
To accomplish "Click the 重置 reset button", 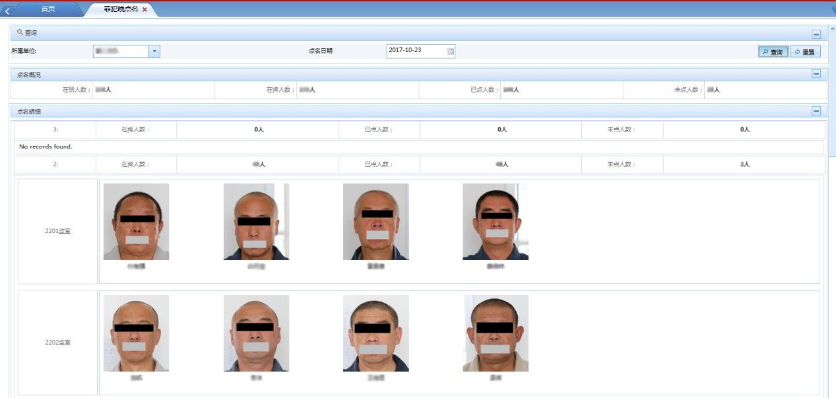I will click(805, 52).
